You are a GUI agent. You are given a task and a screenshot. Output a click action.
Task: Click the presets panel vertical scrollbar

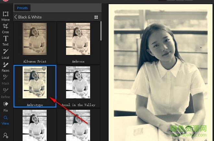point(101,29)
